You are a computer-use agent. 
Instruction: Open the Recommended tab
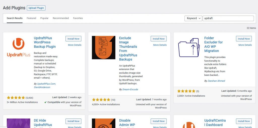(61, 18)
